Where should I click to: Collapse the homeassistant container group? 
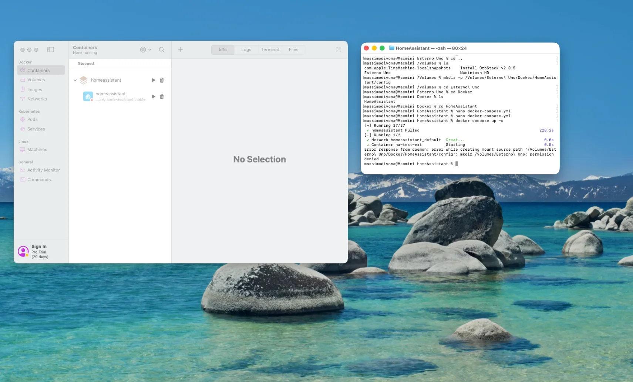pyautogui.click(x=75, y=80)
